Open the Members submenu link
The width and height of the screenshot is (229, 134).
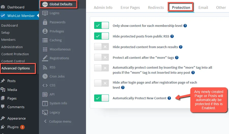[x=8, y=40]
